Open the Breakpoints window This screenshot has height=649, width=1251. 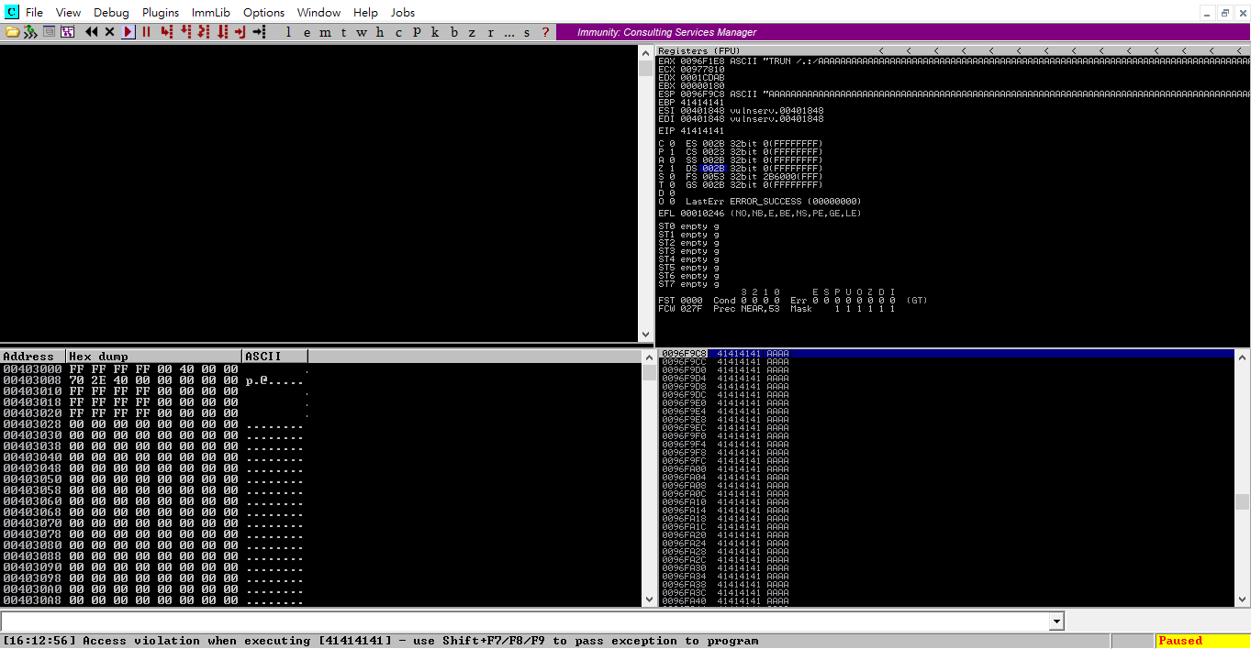[x=453, y=32]
